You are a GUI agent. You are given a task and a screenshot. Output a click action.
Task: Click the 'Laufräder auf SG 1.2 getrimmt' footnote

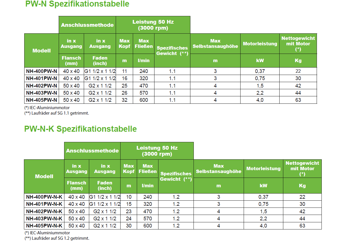[57, 238]
